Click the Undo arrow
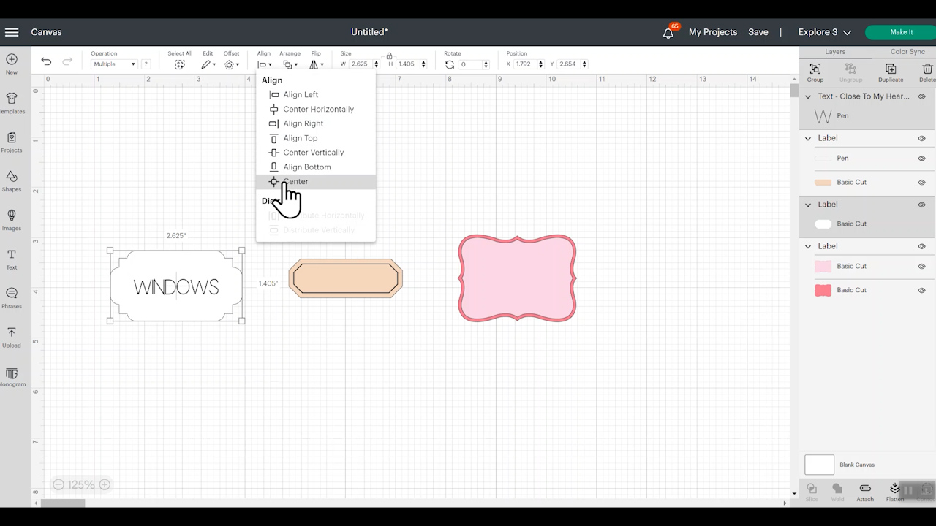Viewport: 936px width, 526px height. (46, 61)
